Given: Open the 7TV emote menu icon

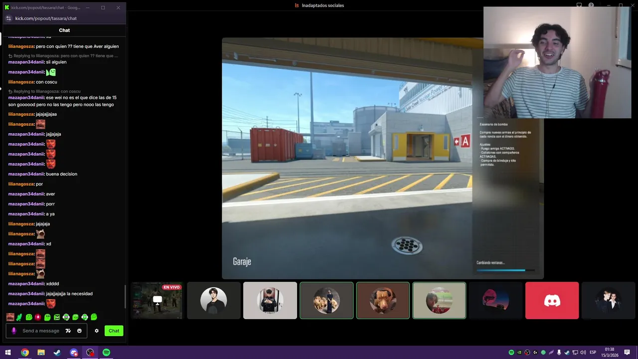Looking at the screenshot, I should 68,331.
